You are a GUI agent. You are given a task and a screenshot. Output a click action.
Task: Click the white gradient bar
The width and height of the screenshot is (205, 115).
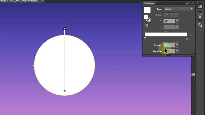point(166,34)
